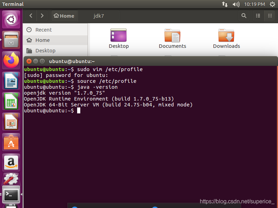Select the Terminal icon in the dock

click(x=11, y=195)
